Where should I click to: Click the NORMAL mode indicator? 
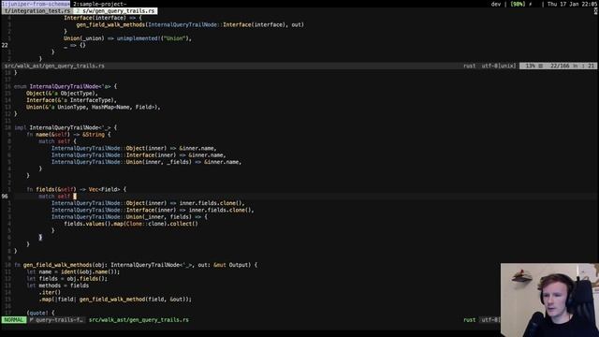click(14, 320)
